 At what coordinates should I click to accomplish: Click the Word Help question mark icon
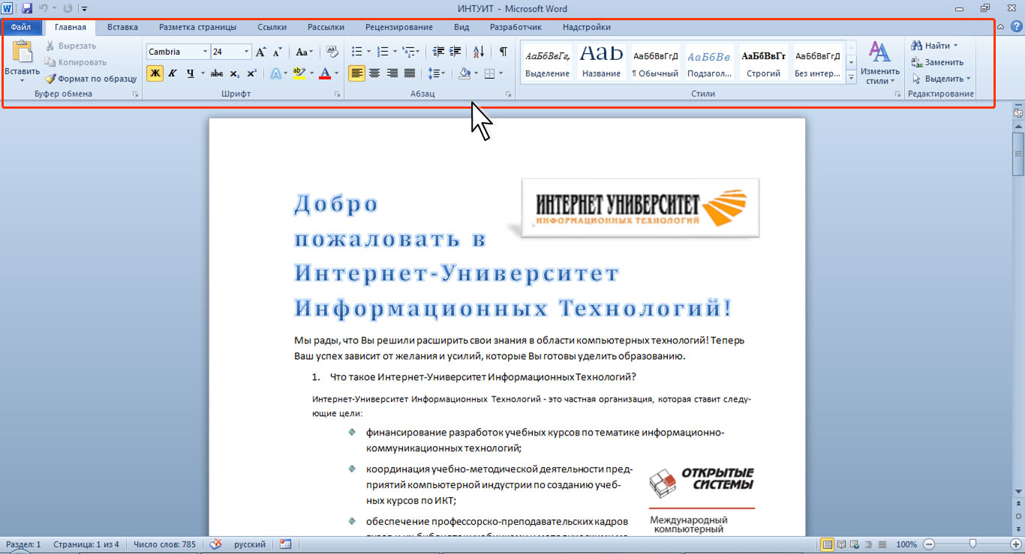coord(1017,26)
